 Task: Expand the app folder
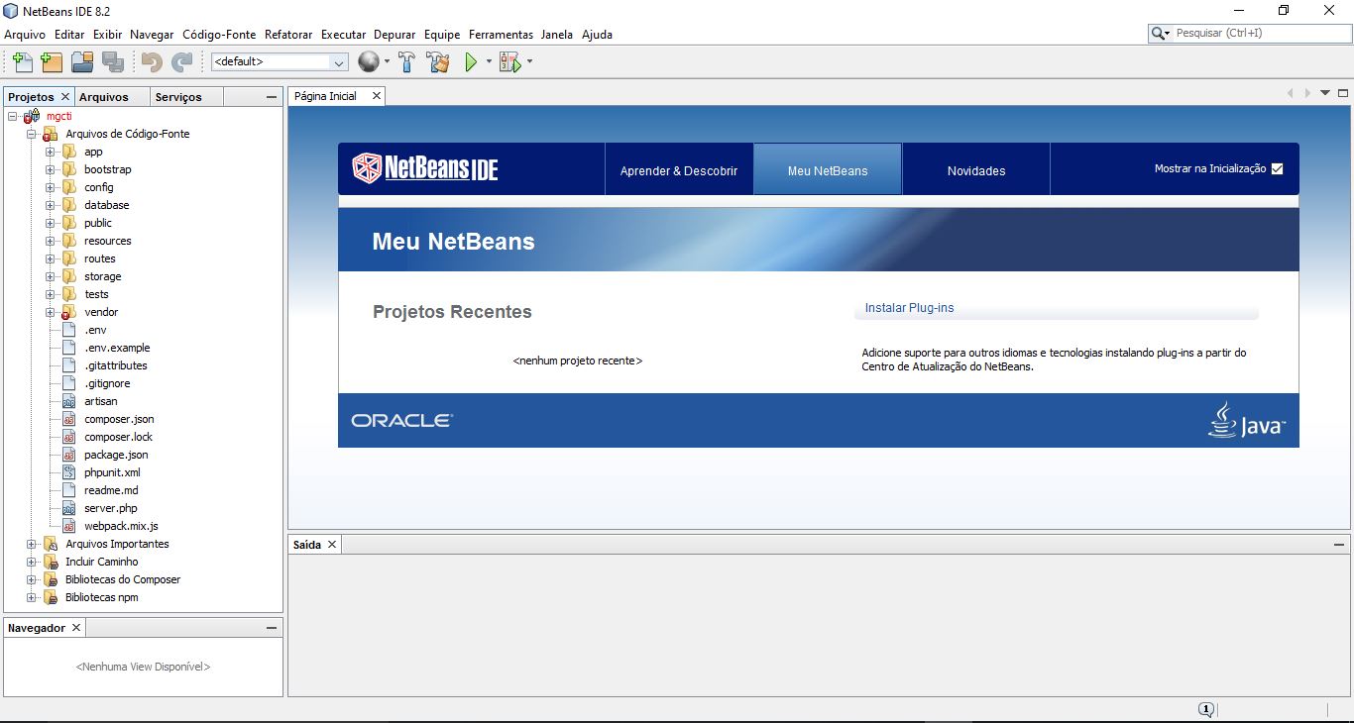pyautogui.click(x=50, y=152)
